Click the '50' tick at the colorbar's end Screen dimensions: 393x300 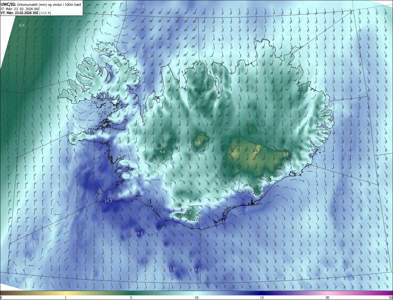coord(390,298)
